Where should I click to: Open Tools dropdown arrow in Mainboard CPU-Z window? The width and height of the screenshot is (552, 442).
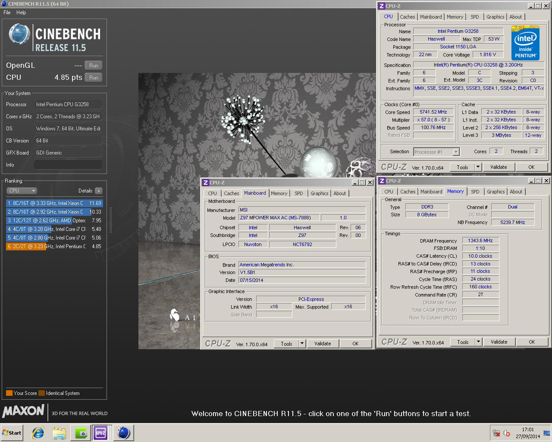tap(302, 344)
